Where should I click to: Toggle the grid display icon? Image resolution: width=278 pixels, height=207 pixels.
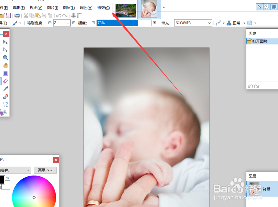coord(73,15)
